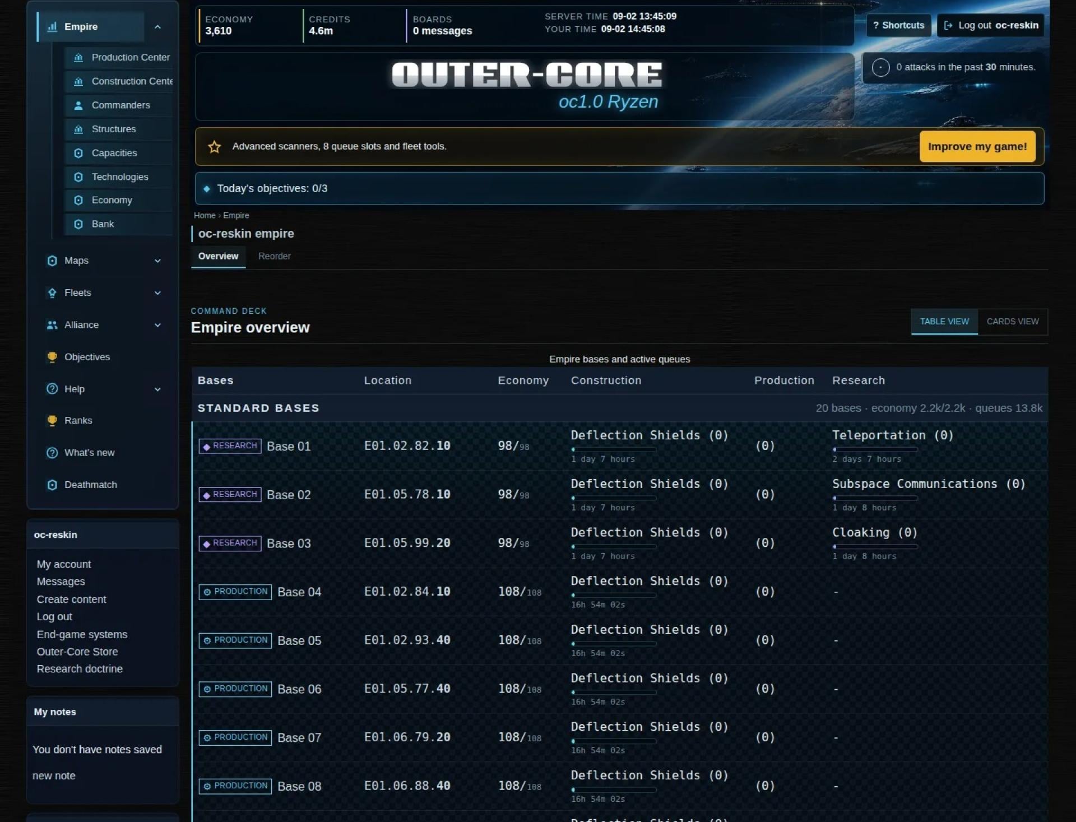Click the Technologies hexagon icon

[x=78, y=177]
